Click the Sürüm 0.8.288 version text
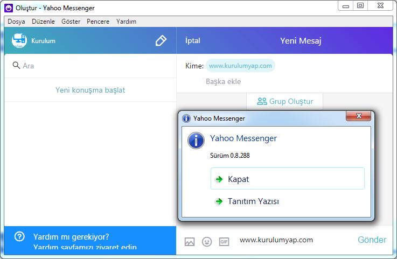Image resolution: width=397 pixels, height=259 pixels. [230, 156]
